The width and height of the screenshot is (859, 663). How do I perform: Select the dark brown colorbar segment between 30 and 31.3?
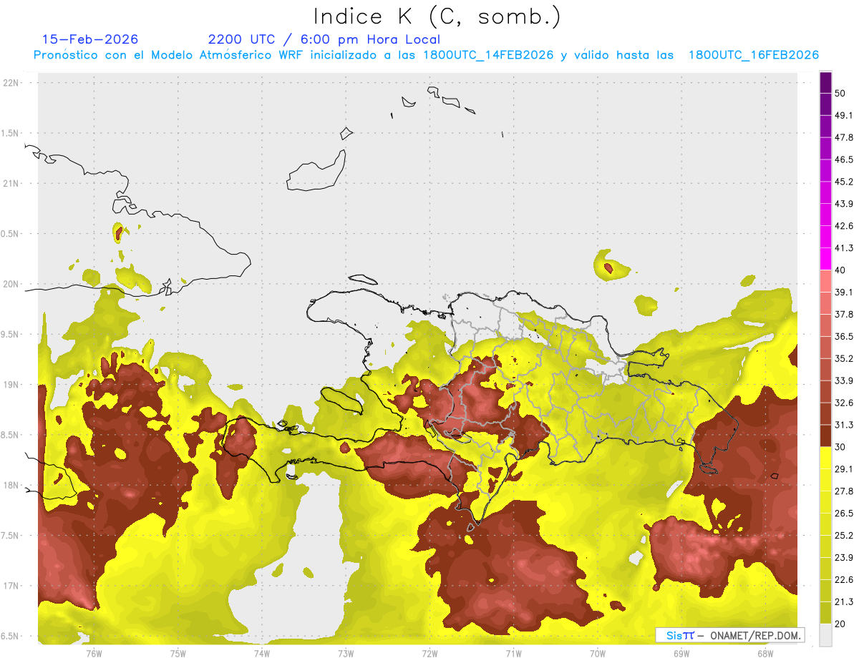click(825, 436)
